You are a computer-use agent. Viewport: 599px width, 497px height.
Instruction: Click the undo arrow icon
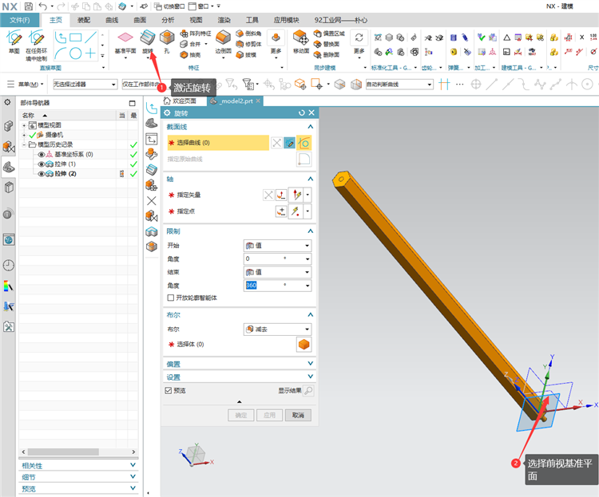pyautogui.click(x=43, y=6)
